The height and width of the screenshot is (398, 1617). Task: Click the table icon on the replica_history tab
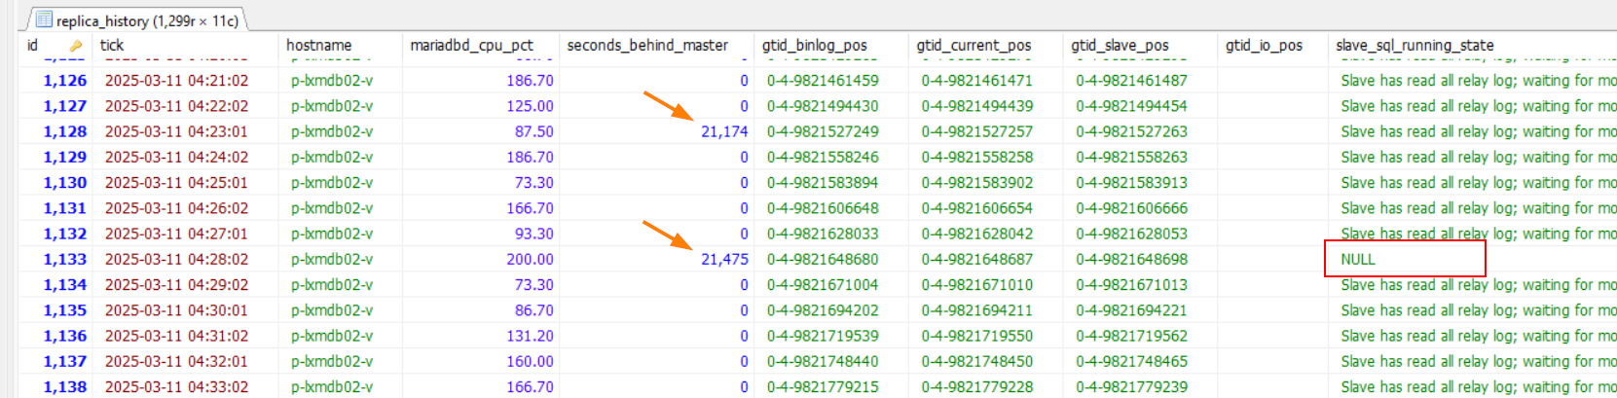[44, 19]
